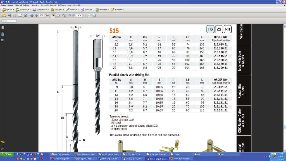This screenshot has width=286, height=161.
Task: Launch Firefox from quick launch bar
Action: point(35,154)
